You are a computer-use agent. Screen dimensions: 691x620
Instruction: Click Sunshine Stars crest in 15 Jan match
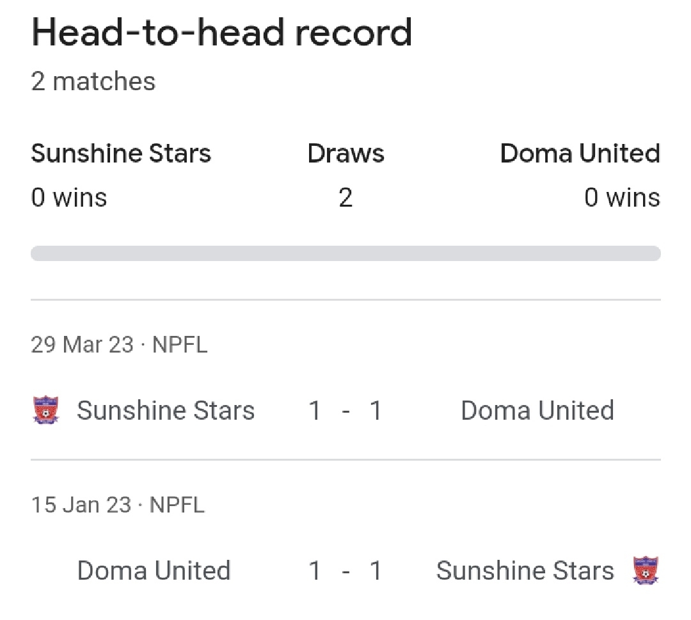pos(646,570)
